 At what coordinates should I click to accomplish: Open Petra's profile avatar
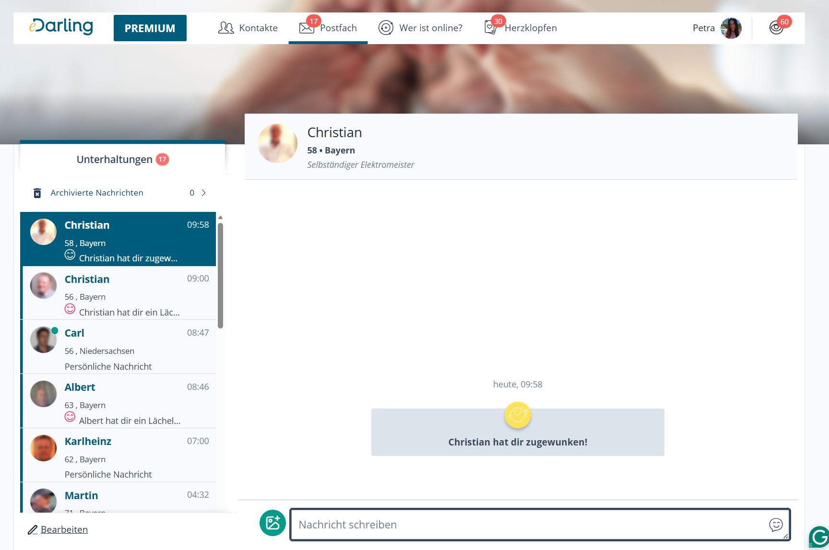731,28
